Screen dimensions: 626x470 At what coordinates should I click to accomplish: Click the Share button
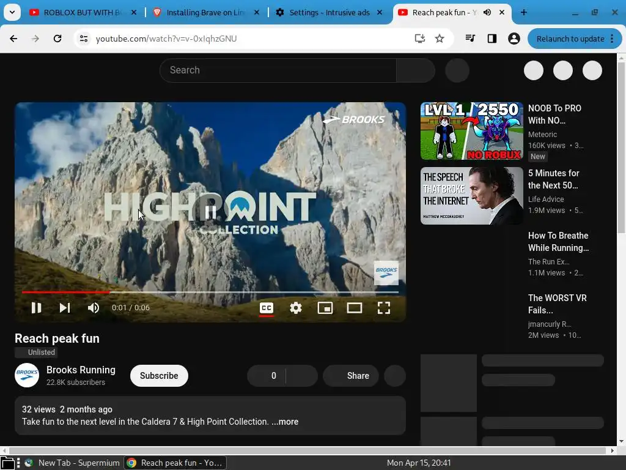tap(350, 376)
